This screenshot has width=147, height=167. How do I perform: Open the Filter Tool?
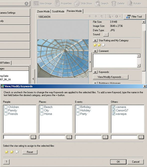point(135,17)
